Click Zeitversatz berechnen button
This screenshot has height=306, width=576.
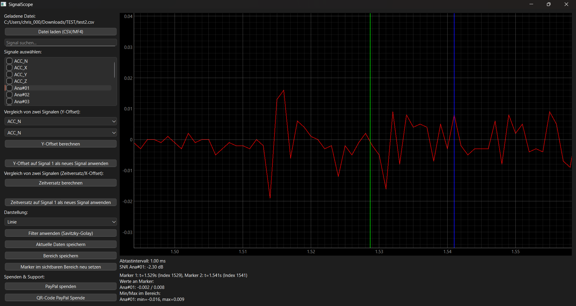pos(61,183)
